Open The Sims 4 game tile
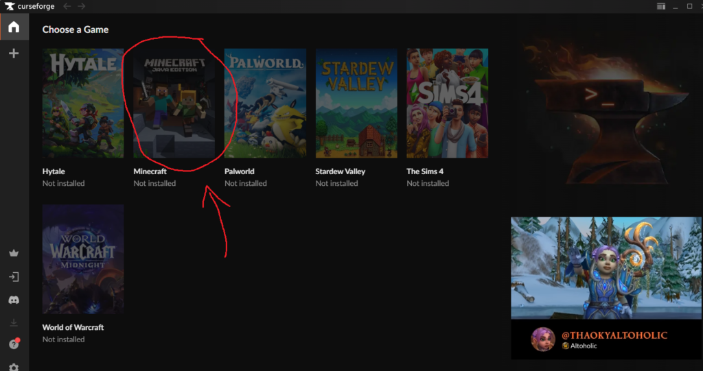 pyautogui.click(x=447, y=103)
